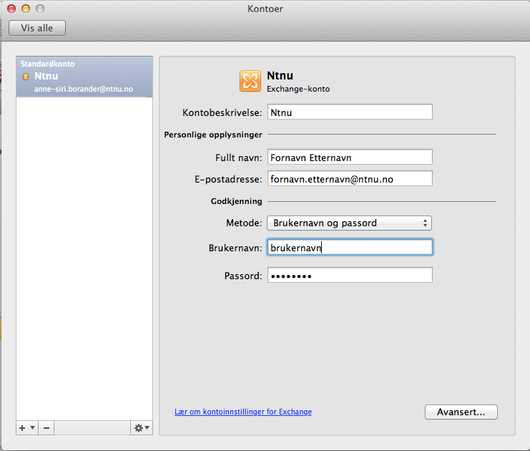Remove account with the minus button

tap(46, 428)
